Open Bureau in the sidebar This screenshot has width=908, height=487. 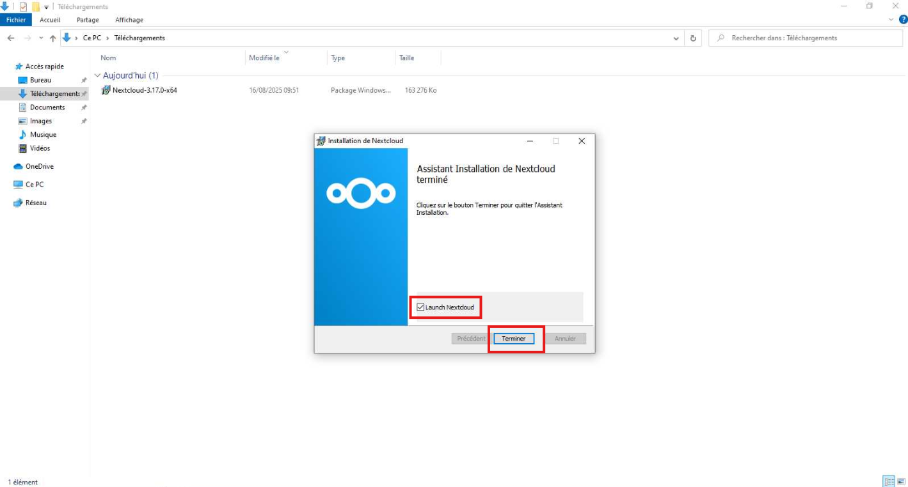pyautogui.click(x=40, y=80)
